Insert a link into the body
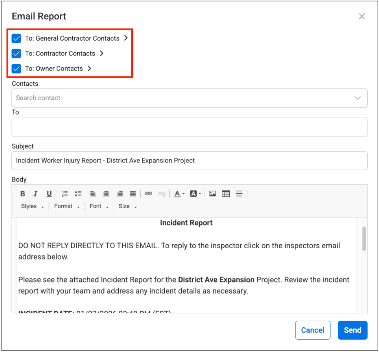379x352 pixels. pos(148,194)
